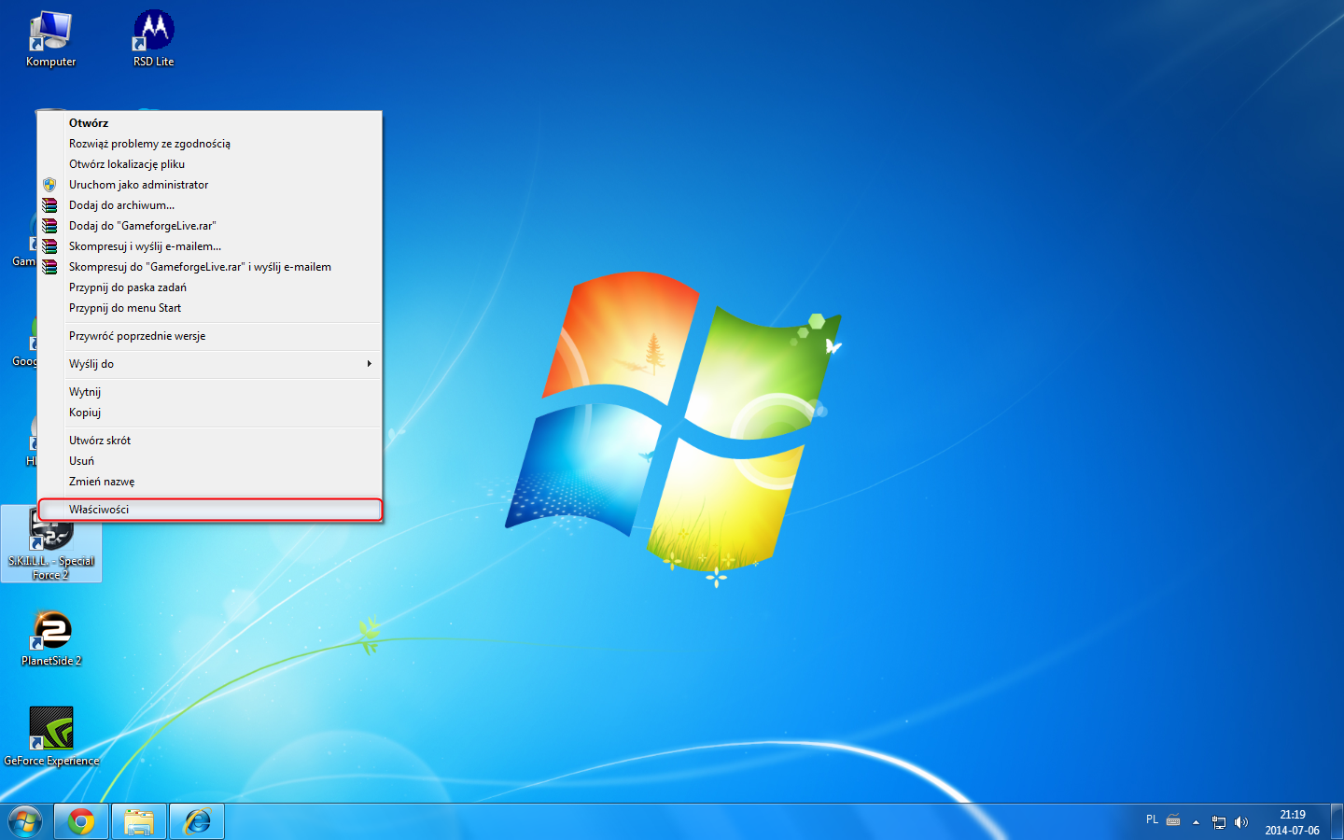
Task: Click the on-screen keyboard tray icon
Action: (1173, 821)
